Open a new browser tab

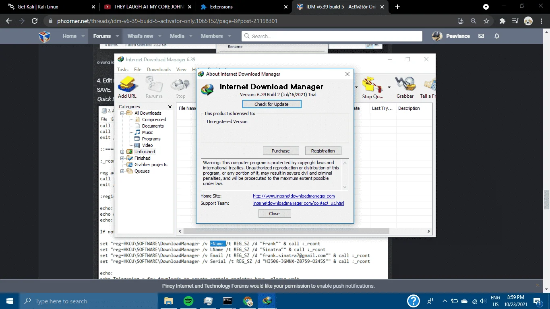pos(397,7)
